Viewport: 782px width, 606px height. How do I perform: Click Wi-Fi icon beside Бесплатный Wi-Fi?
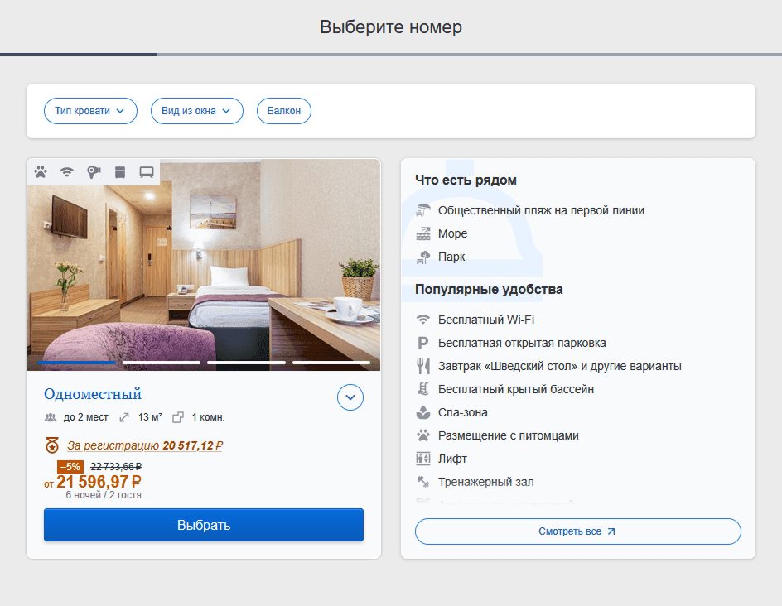click(423, 320)
